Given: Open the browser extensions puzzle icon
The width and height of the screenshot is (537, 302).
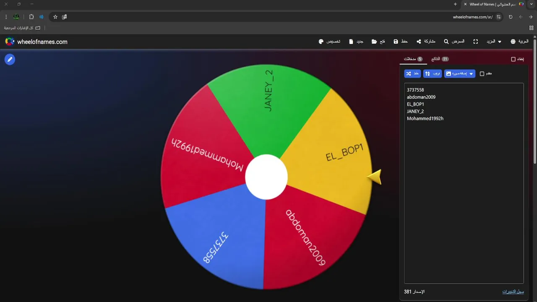Looking at the screenshot, I should coord(31,17).
